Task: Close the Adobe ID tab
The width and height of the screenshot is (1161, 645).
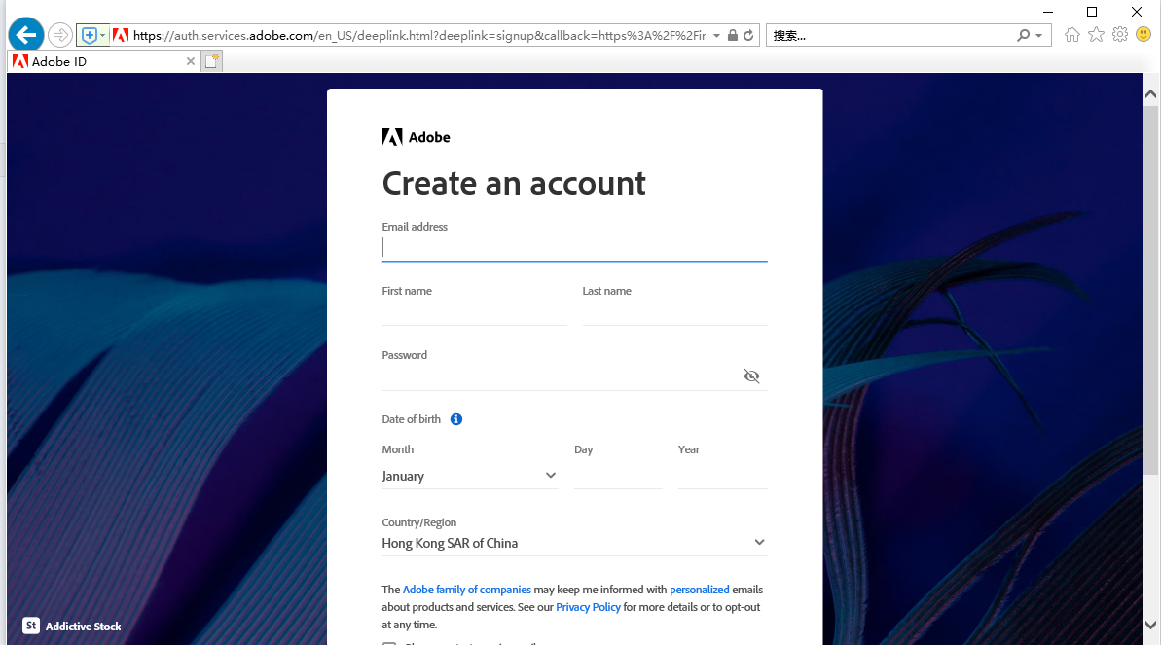Action: pos(191,61)
